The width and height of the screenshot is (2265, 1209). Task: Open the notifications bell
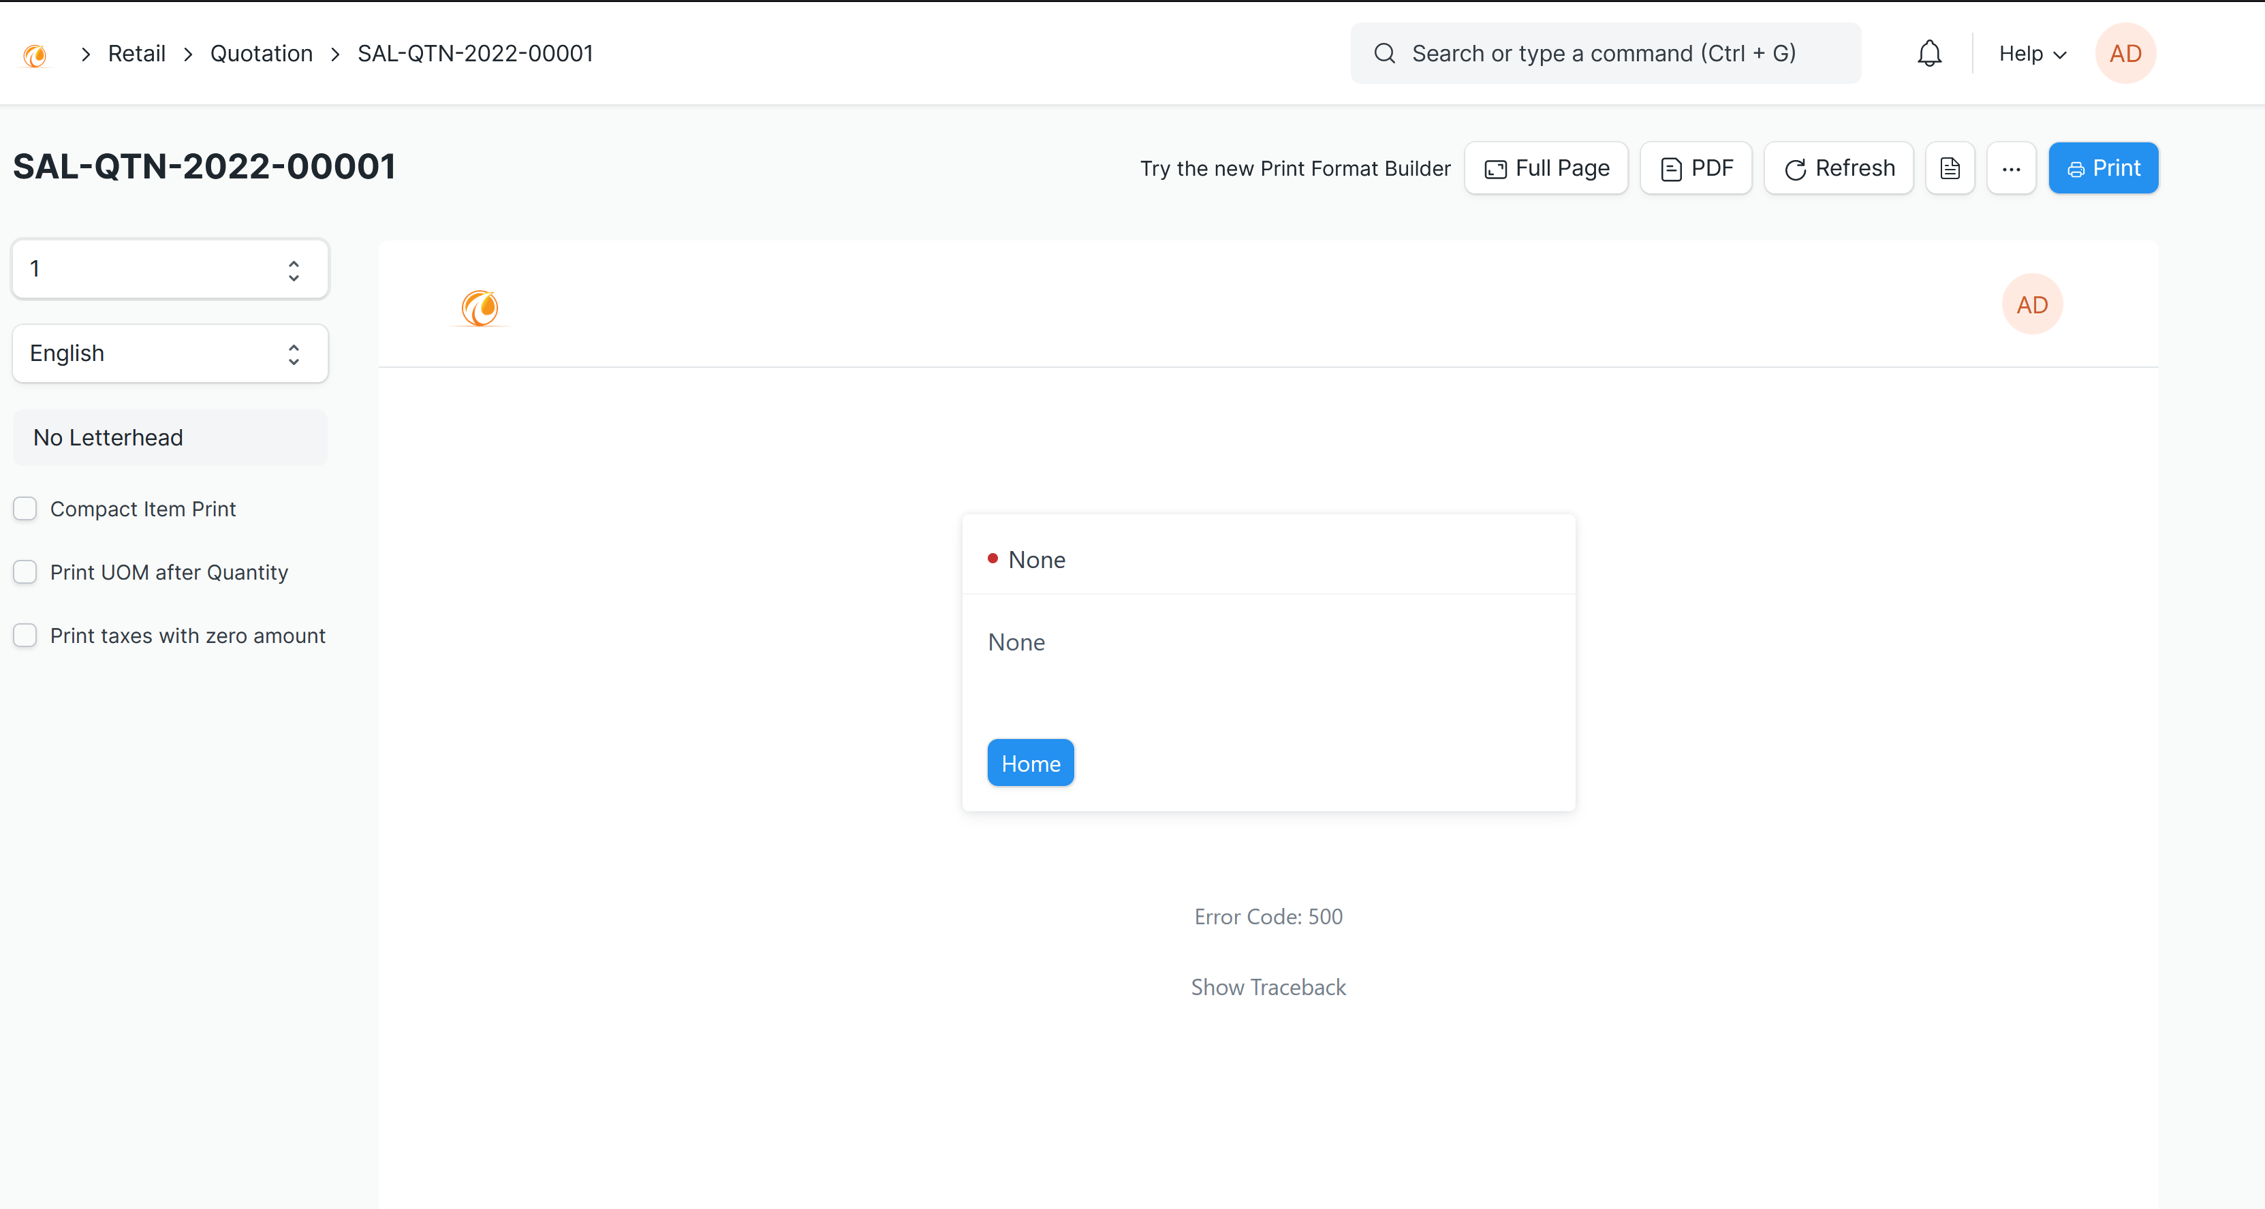coord(1928,52)
